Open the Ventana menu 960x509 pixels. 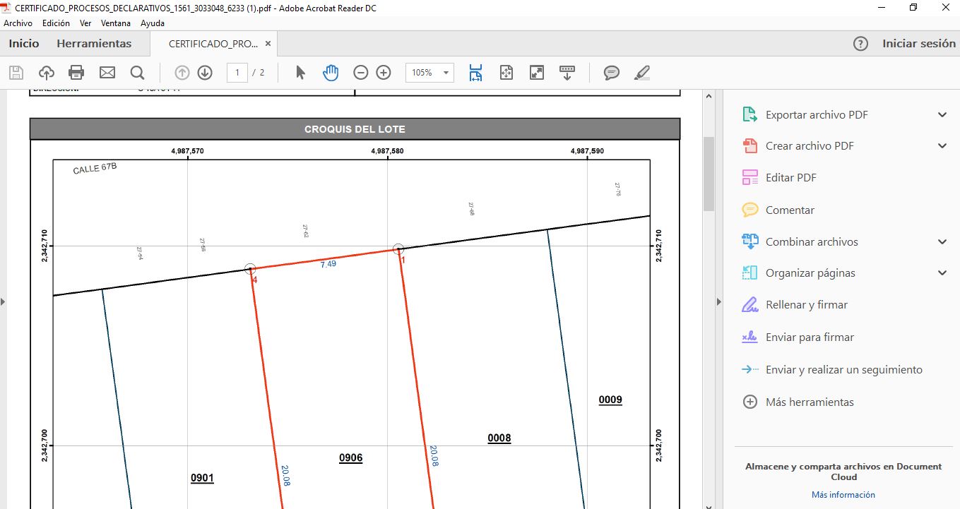click(x=116, y=23)
